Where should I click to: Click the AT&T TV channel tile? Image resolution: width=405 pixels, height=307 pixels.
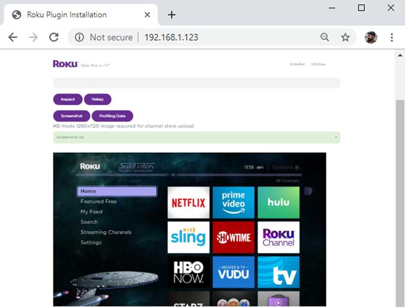(278, 272)
